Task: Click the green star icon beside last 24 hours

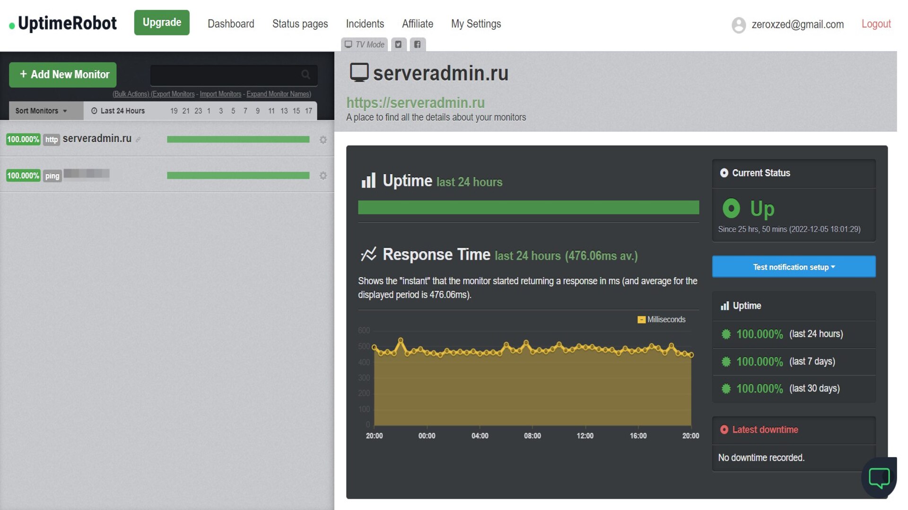Action: point(726,334)
